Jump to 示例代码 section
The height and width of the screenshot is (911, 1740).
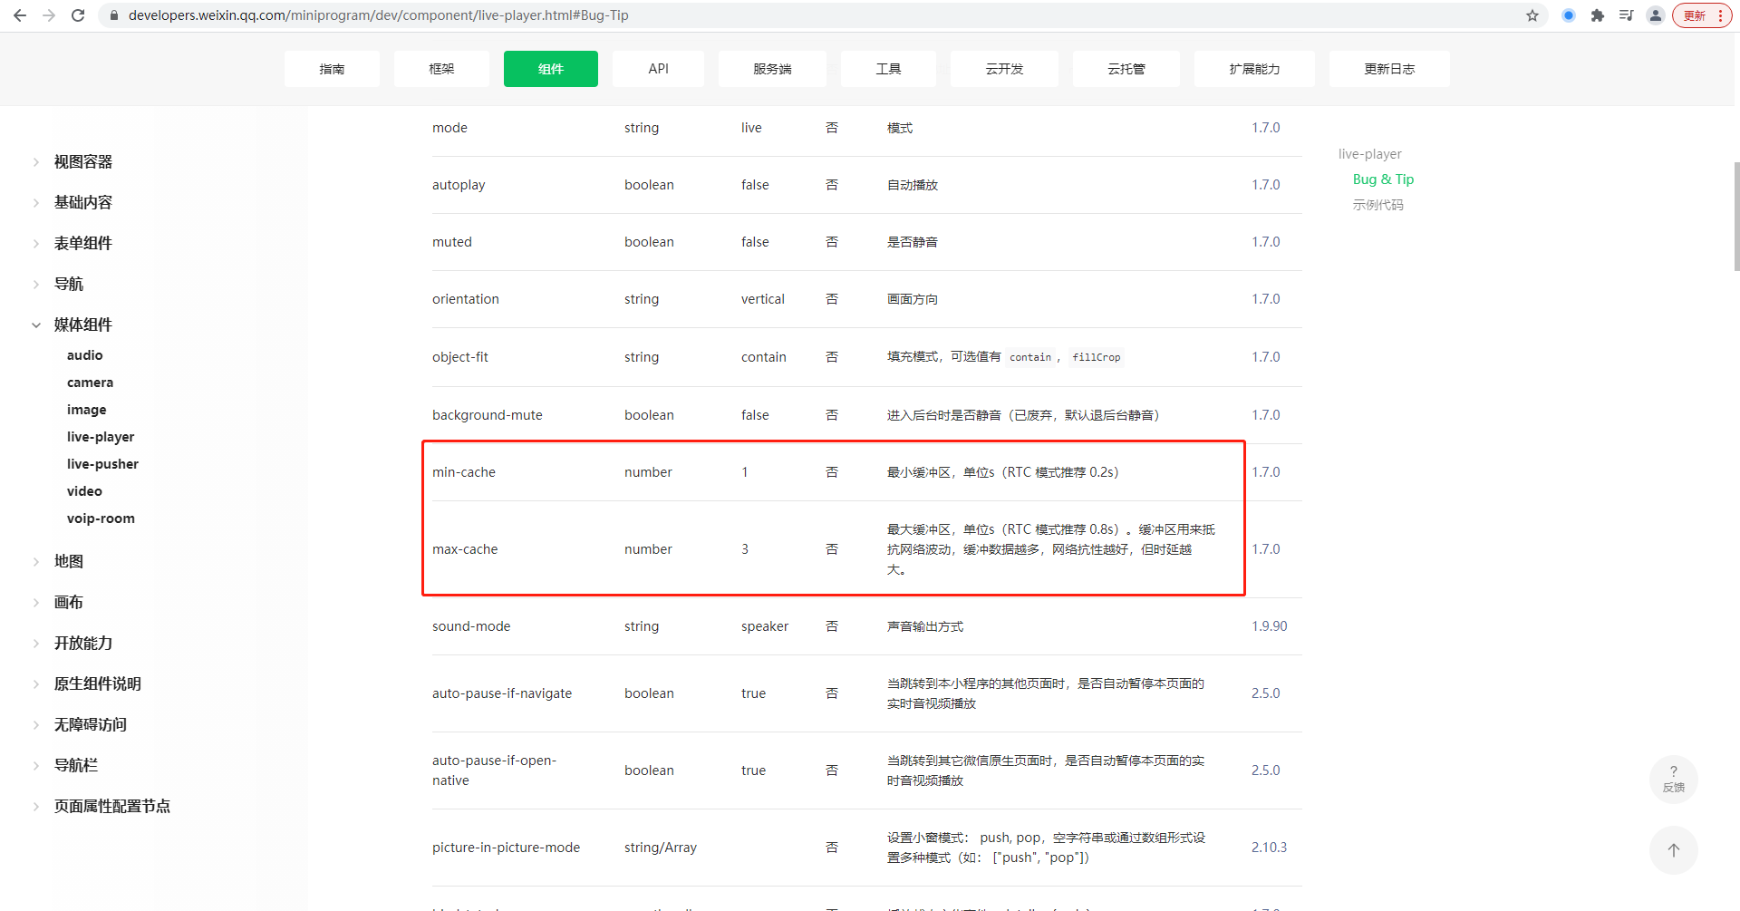[x=1378, y=205]
